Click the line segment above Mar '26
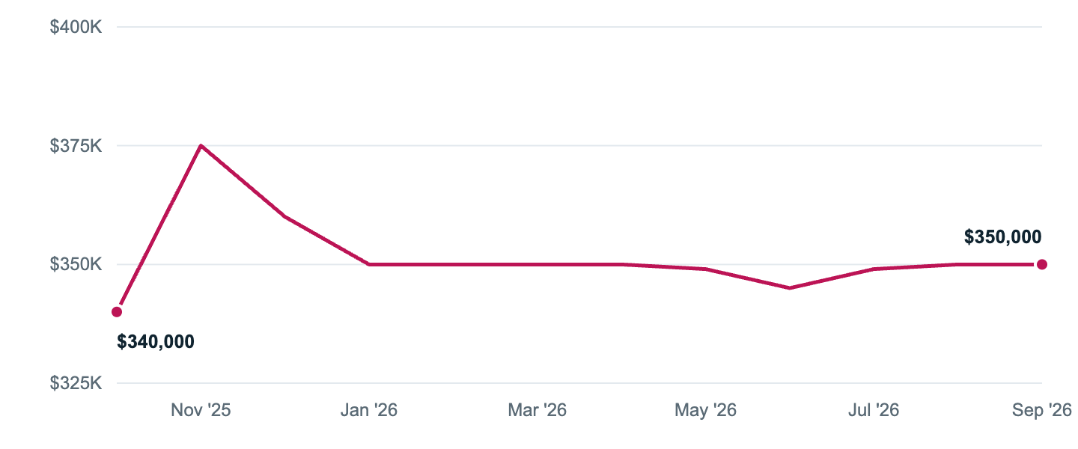1078x449 pixels. (x=537, y=264)
